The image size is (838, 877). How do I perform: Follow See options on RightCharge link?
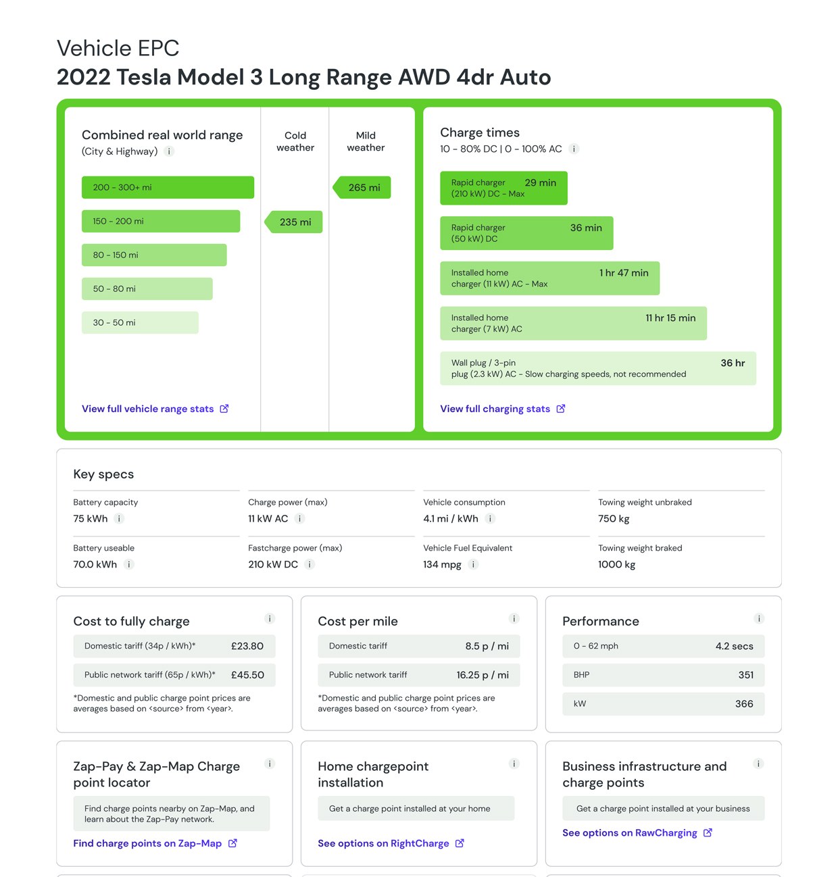(x=383, y=843)
